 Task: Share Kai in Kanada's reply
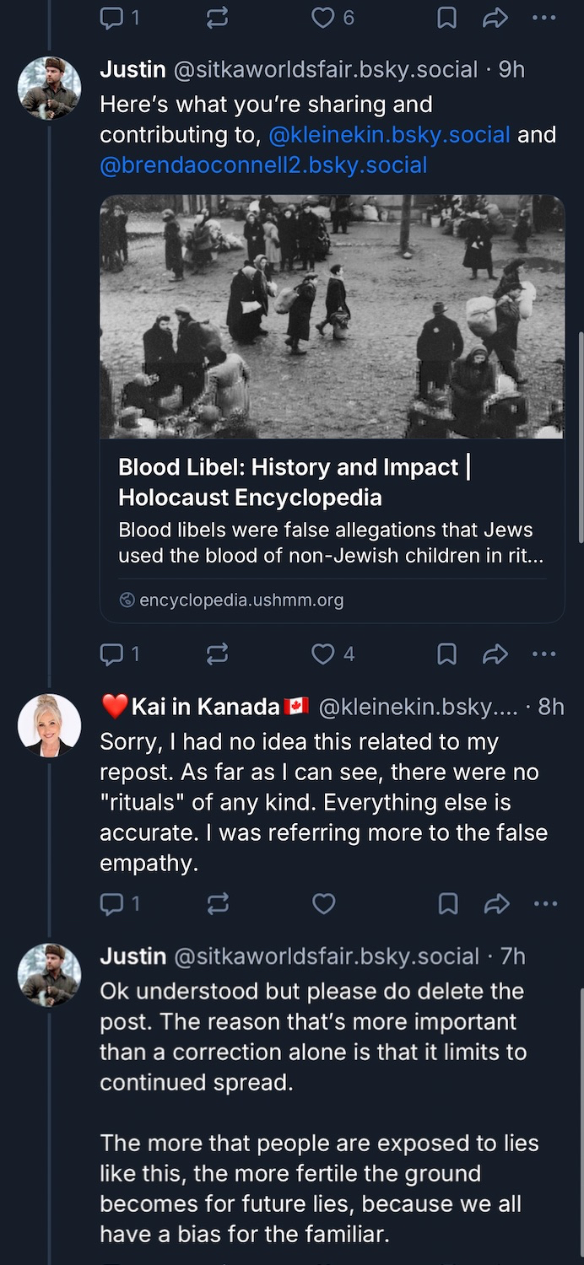(496, 904)
